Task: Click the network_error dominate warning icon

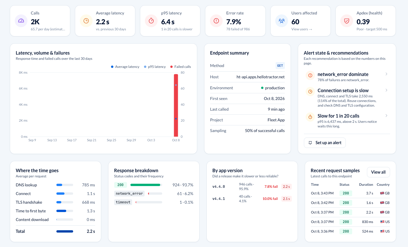Action: pyautogui.click(x=310, y=75)
